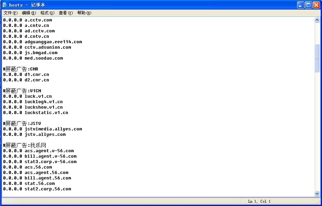The height and width of the screenshot is (206, 322).
Task: Click the scroll down arrow
Action: pos(317,193)
